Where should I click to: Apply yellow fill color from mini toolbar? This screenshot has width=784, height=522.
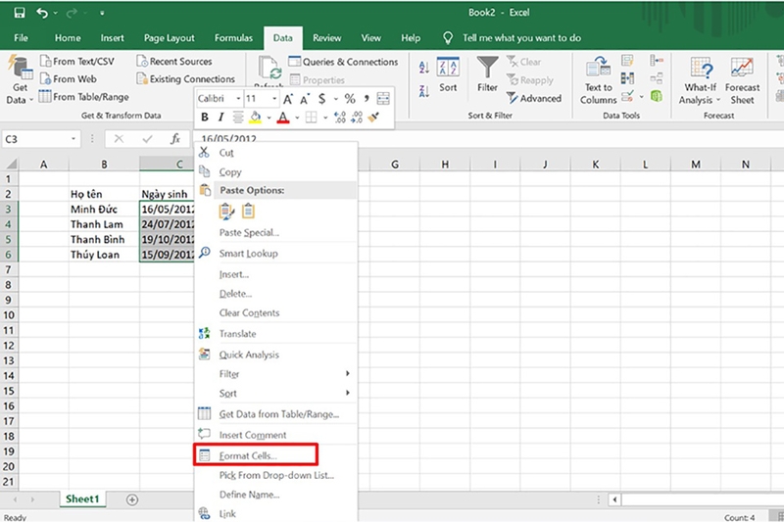tap(256, 118)
